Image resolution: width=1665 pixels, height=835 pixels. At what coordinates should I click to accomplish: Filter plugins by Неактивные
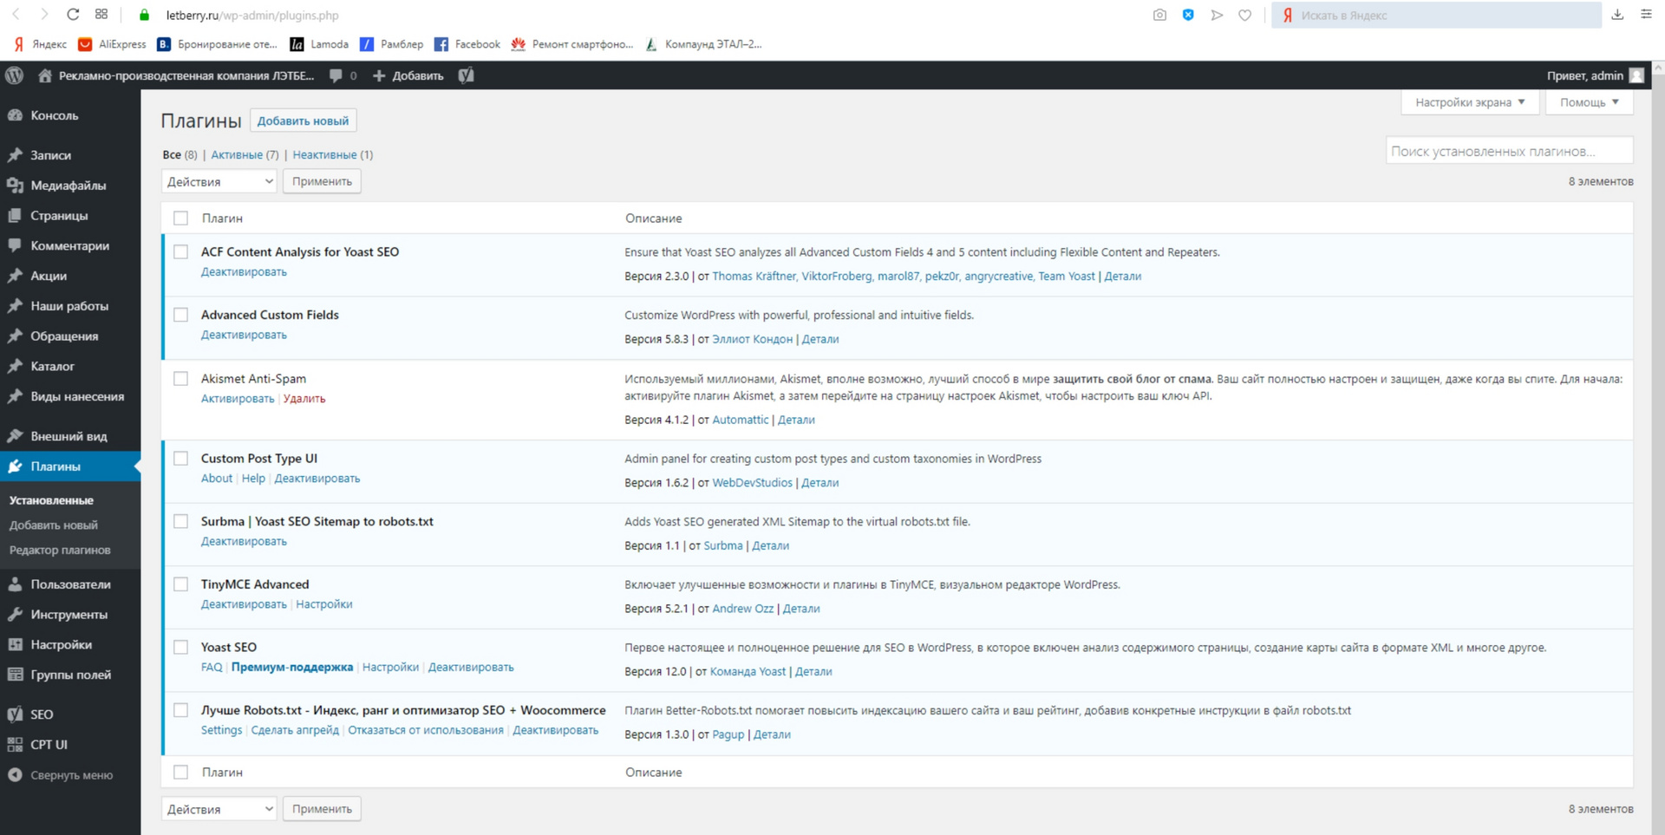coord(324,155)
